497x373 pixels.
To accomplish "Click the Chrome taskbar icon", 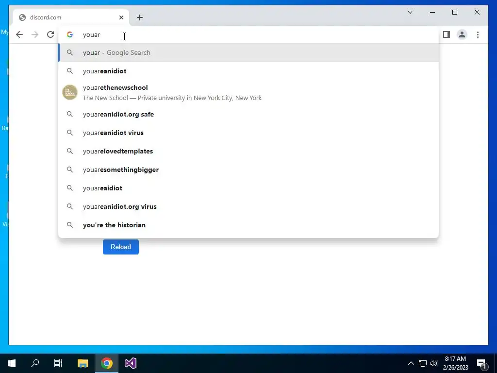I will pyautogui.click(x=107, y=363).
